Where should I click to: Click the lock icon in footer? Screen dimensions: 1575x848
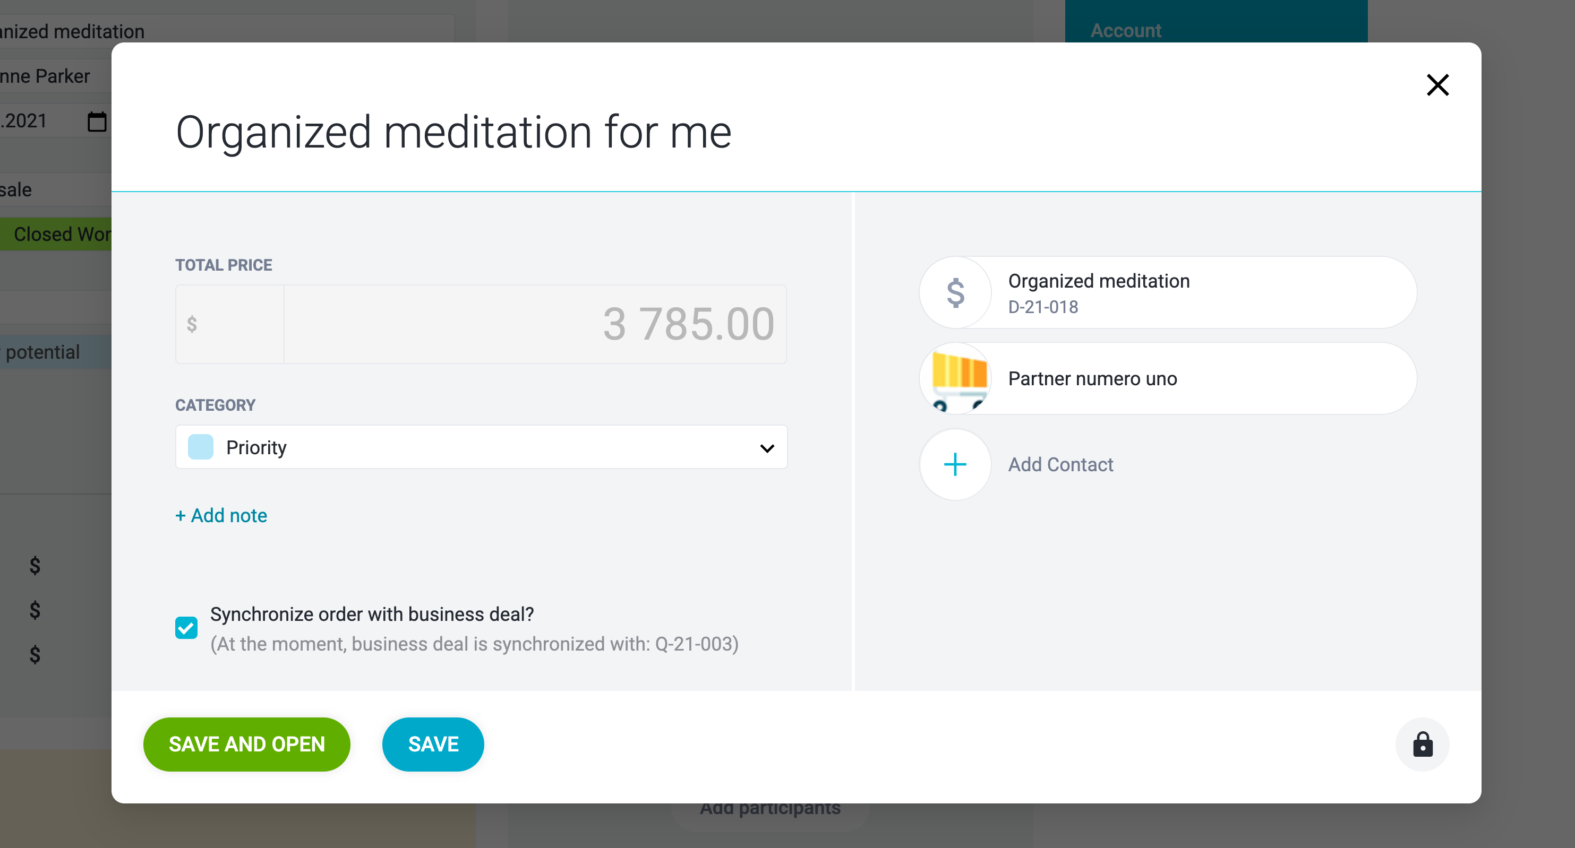(1422, 744)
